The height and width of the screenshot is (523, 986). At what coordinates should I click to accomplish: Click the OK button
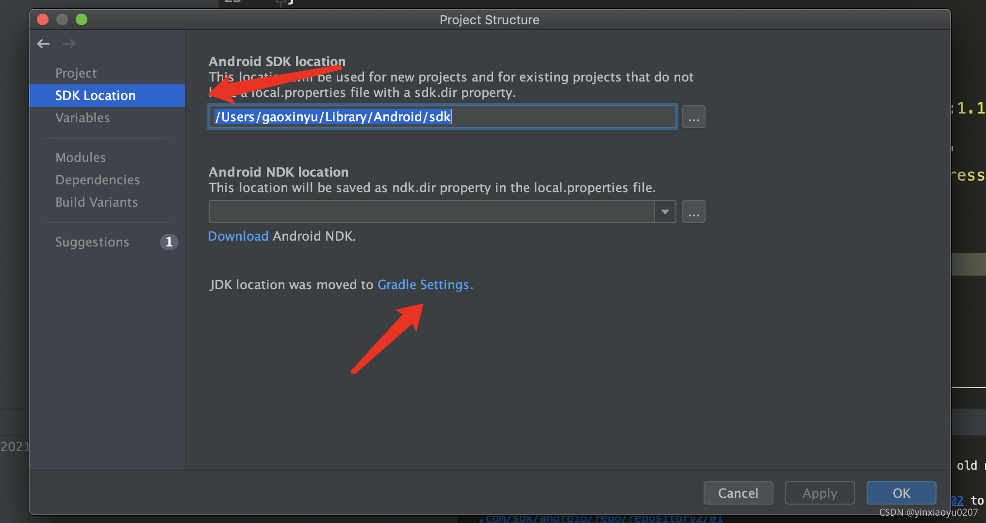901,493
